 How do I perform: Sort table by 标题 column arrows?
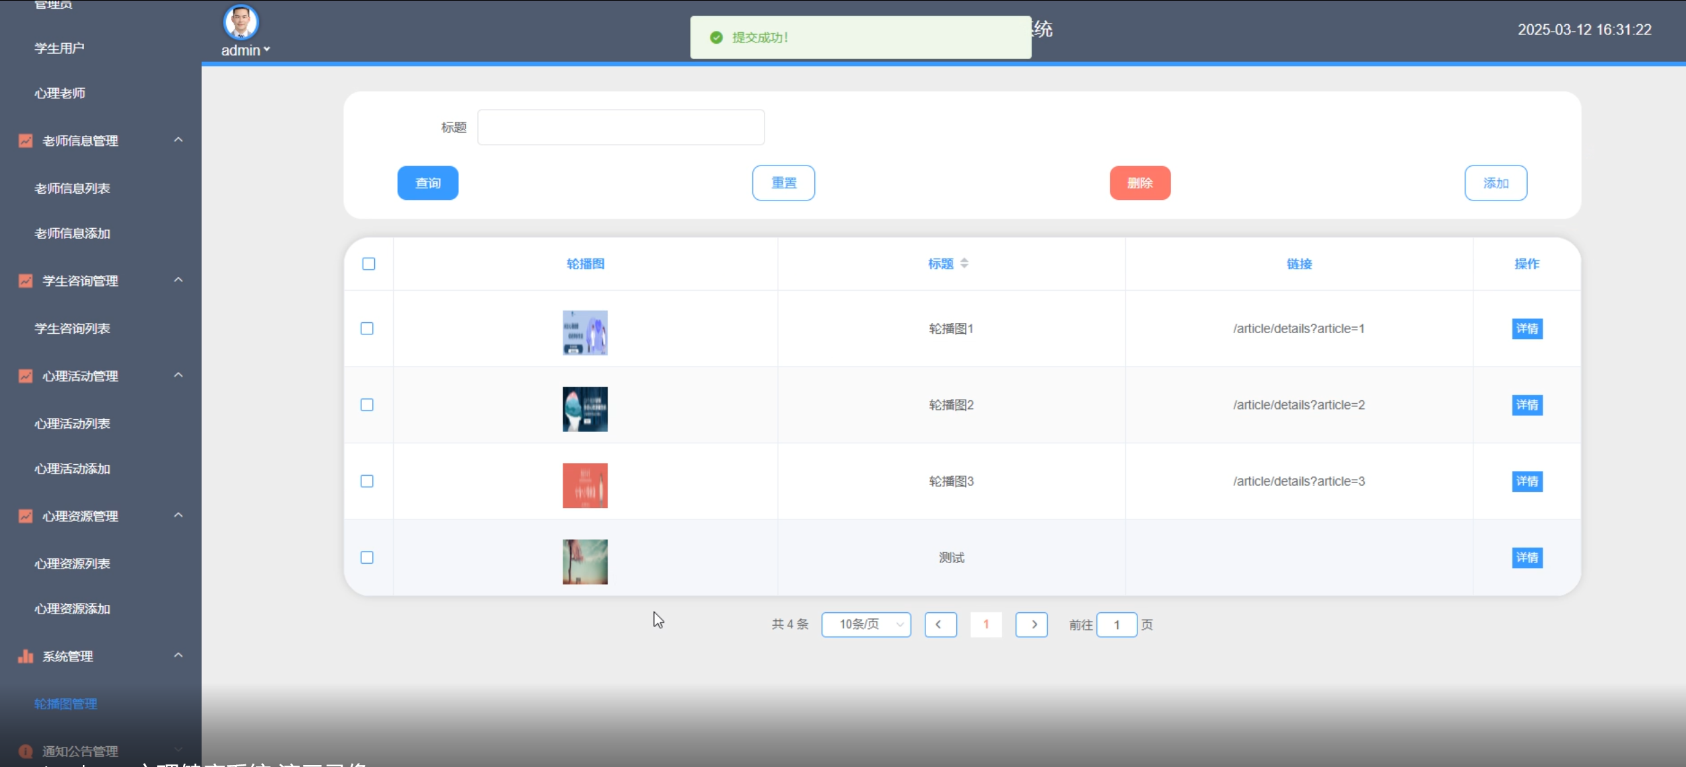tap(964, 264)
